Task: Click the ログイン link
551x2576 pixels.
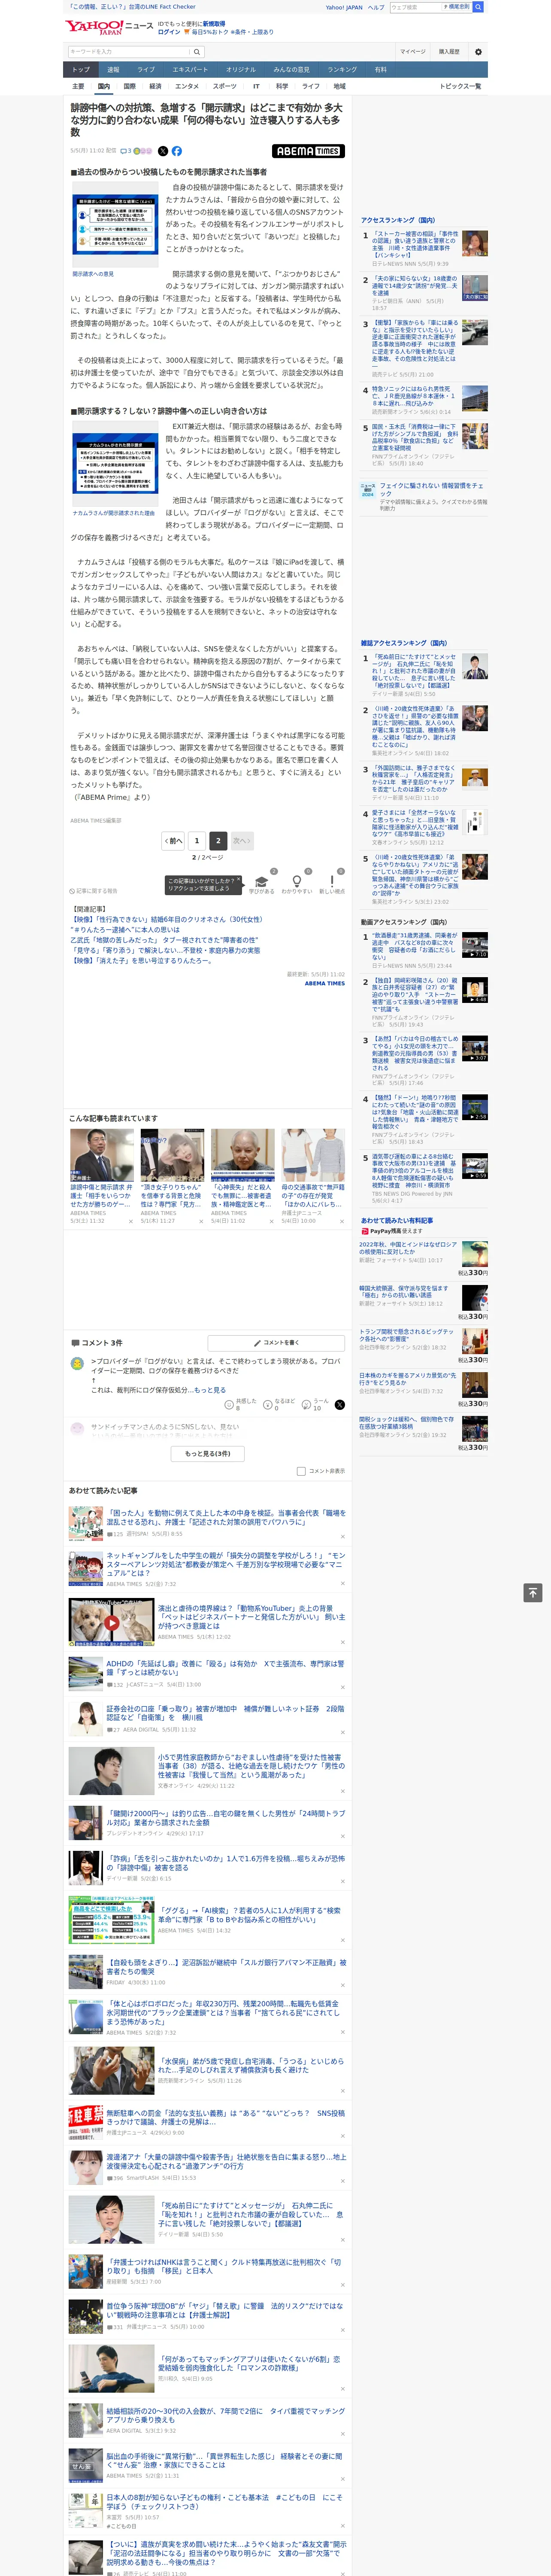Action: coord(169,32)
